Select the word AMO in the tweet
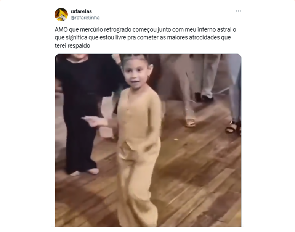Screen dimensions: 295x232 pos(61,29)
